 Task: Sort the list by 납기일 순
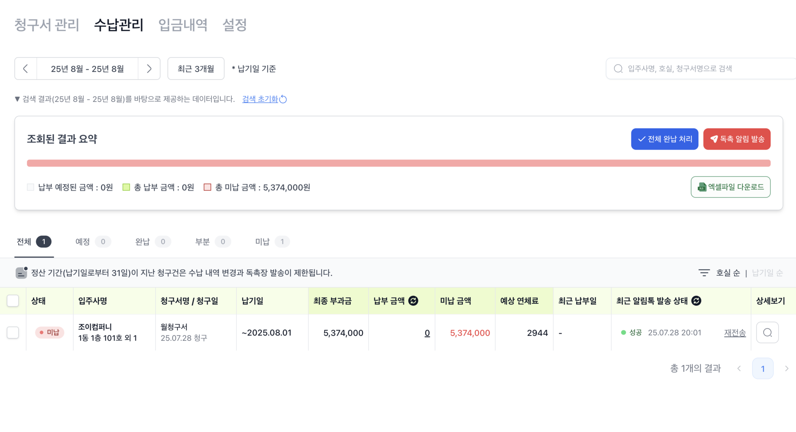pos(767,273)
